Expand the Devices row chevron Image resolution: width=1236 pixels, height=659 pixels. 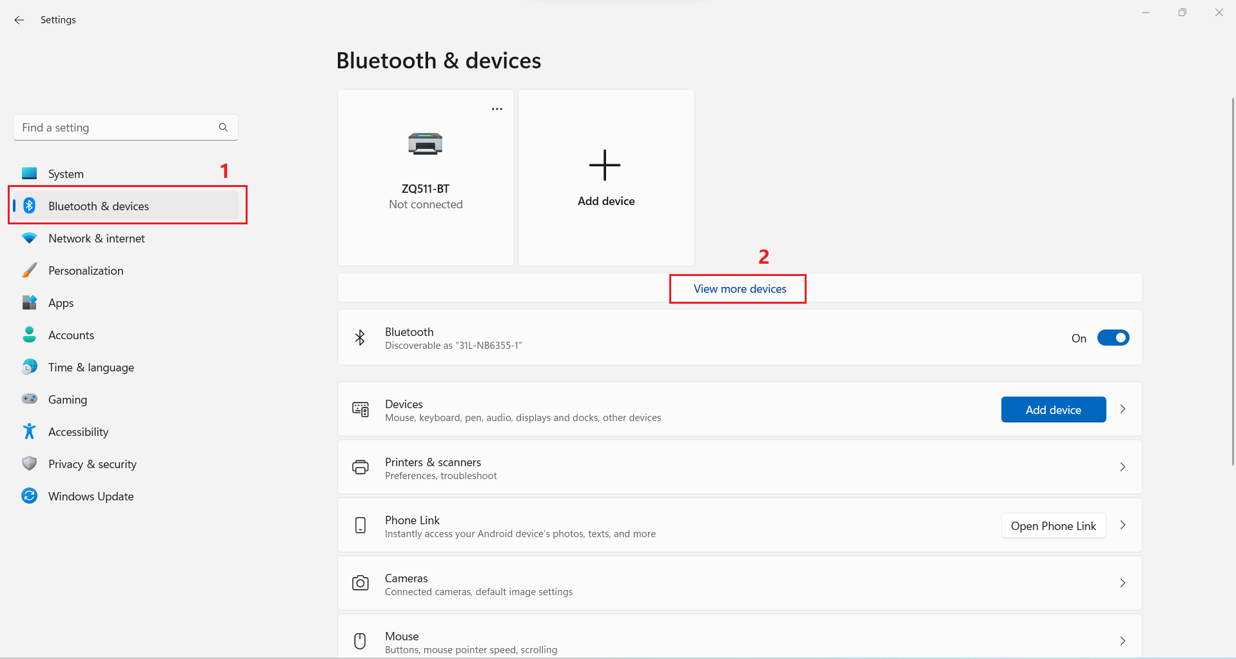1123,409
